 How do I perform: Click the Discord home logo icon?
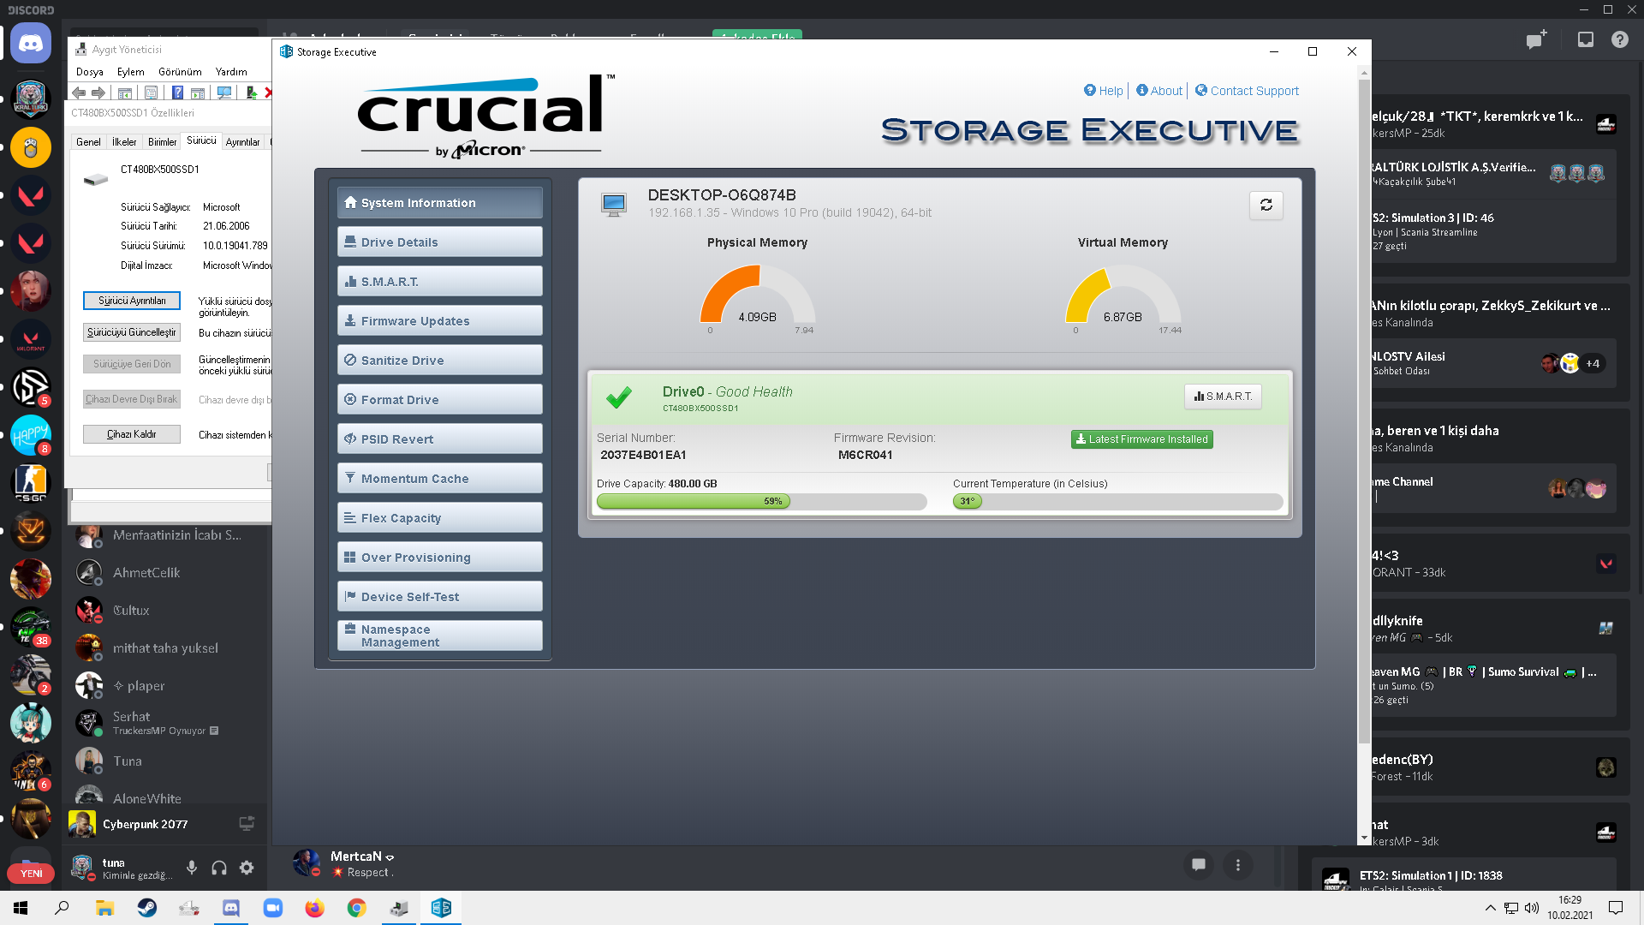(31, 44)
